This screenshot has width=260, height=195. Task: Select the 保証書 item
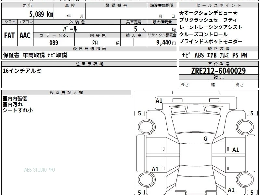pos(11,55)
